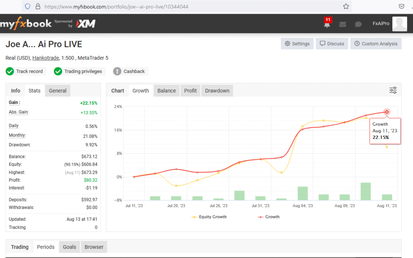Open chart options sliders icon
Viewport: 413px width, 258px height.
point(393,90)
